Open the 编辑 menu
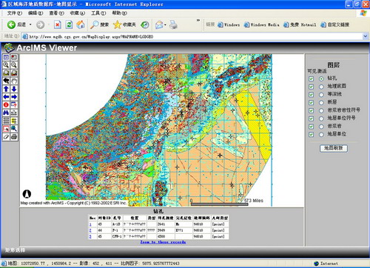 pyautogui.click(x=36, y=13)
